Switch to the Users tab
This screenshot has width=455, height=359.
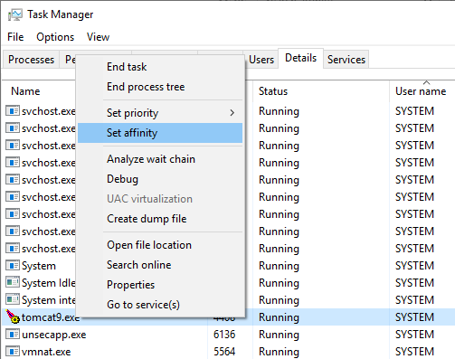pos(261,60)
